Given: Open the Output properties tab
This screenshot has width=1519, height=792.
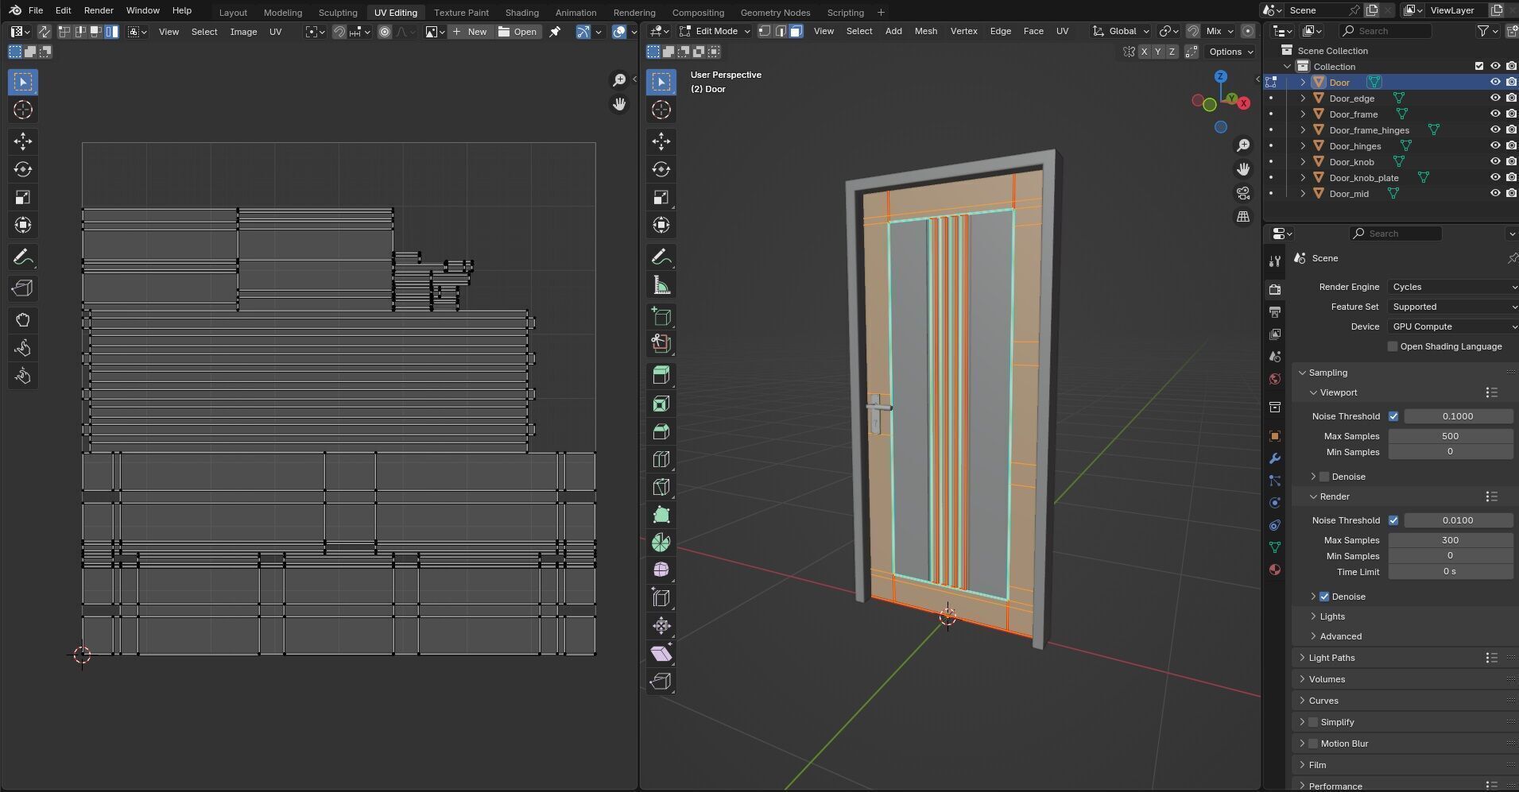Looking at the screenshot, I should click(x=1275, y=311).
